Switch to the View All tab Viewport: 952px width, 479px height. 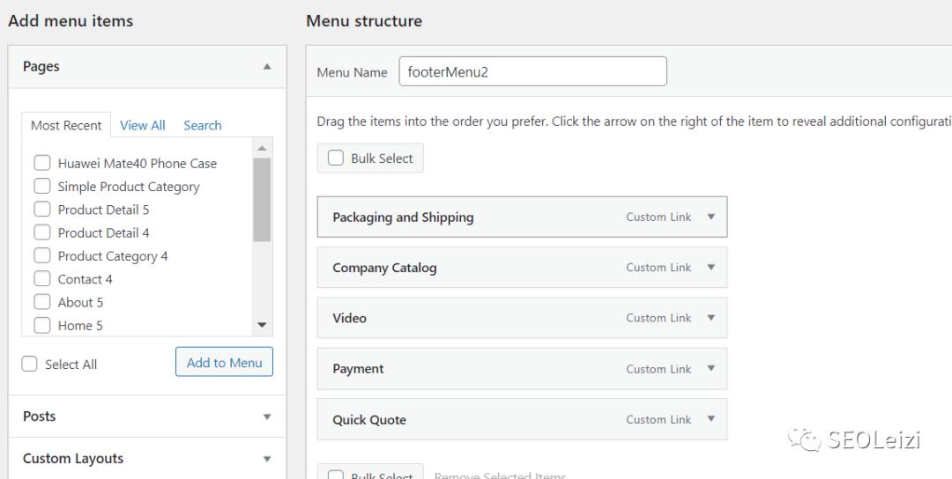(x=143, y=125)
